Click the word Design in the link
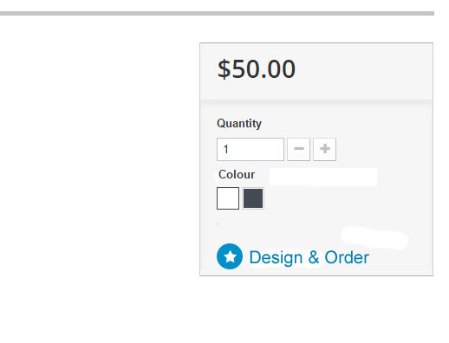This screenshot has width=449, height=343. tap(276, 257)
